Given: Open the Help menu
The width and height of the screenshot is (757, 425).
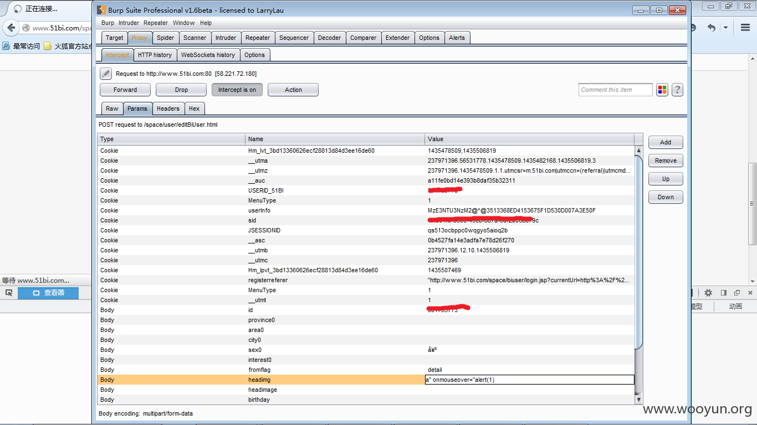Looking at the screenshot, I should pyautogui.click(x=206, y=23).
